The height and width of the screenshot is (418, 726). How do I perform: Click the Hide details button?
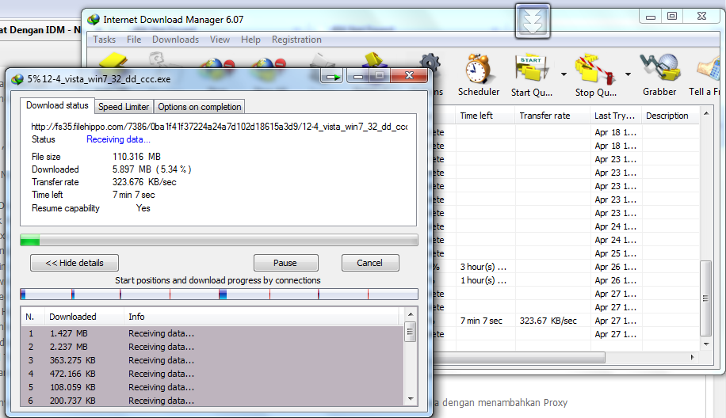click(75, 263)
